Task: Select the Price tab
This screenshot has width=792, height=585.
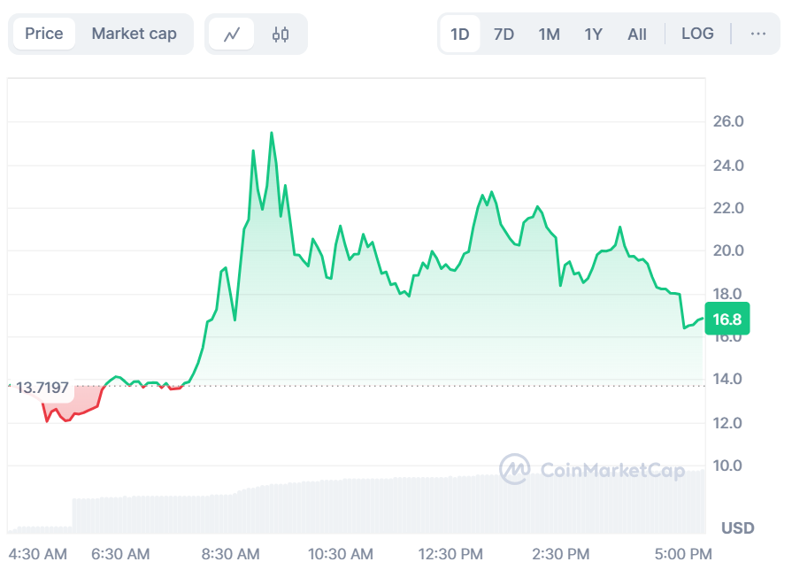Action: click(44, 34)
